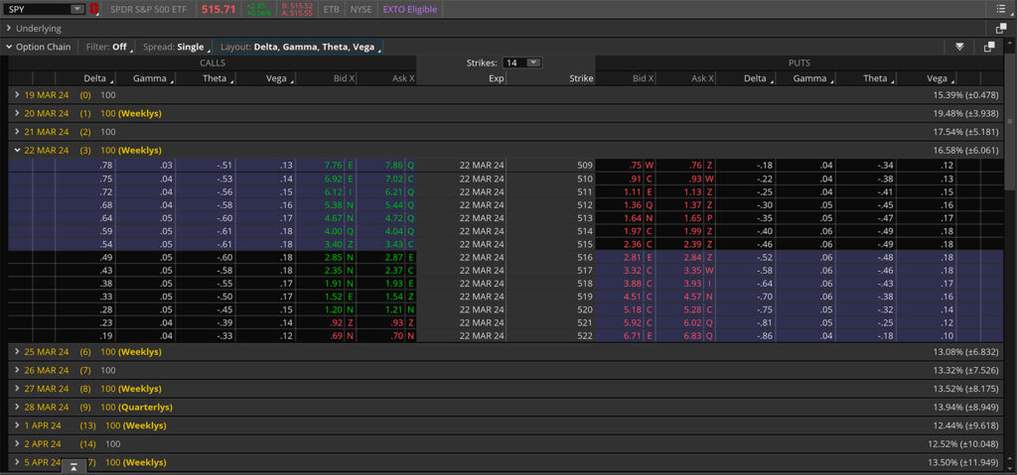Click the 7.76 call bid at strike 509
The width and height of the screenshot is (1017, 475).
(333, 166)
